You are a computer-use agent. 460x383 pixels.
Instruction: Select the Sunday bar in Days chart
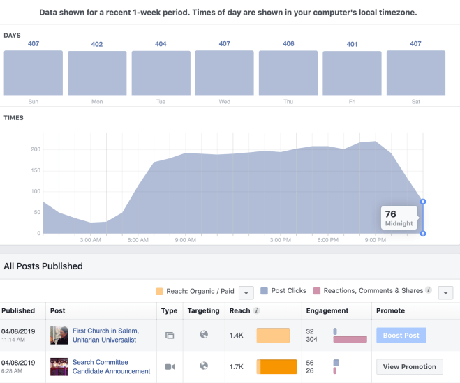pos(33,73)
